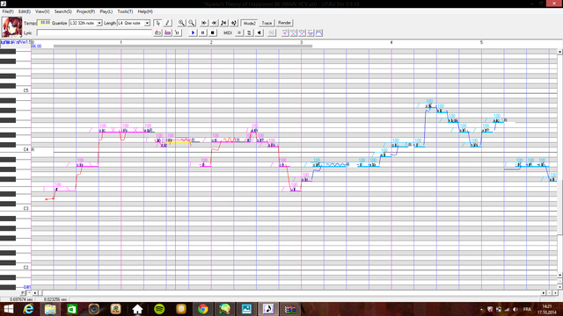
Task: Stop playback
Action: (213, 33)
